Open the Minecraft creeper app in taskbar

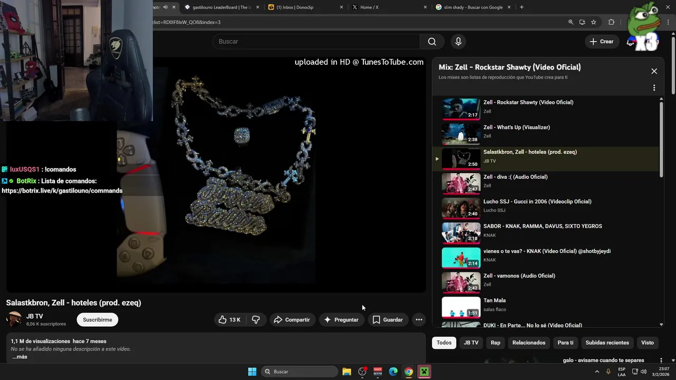pos(424,372)
